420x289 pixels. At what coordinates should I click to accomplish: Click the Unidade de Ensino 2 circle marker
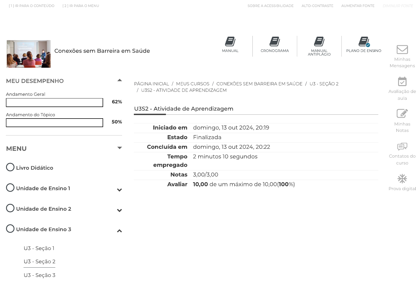10,208
